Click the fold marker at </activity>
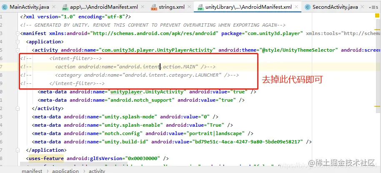Viewport: 381px width, 173px height. [x=18, y=108]
